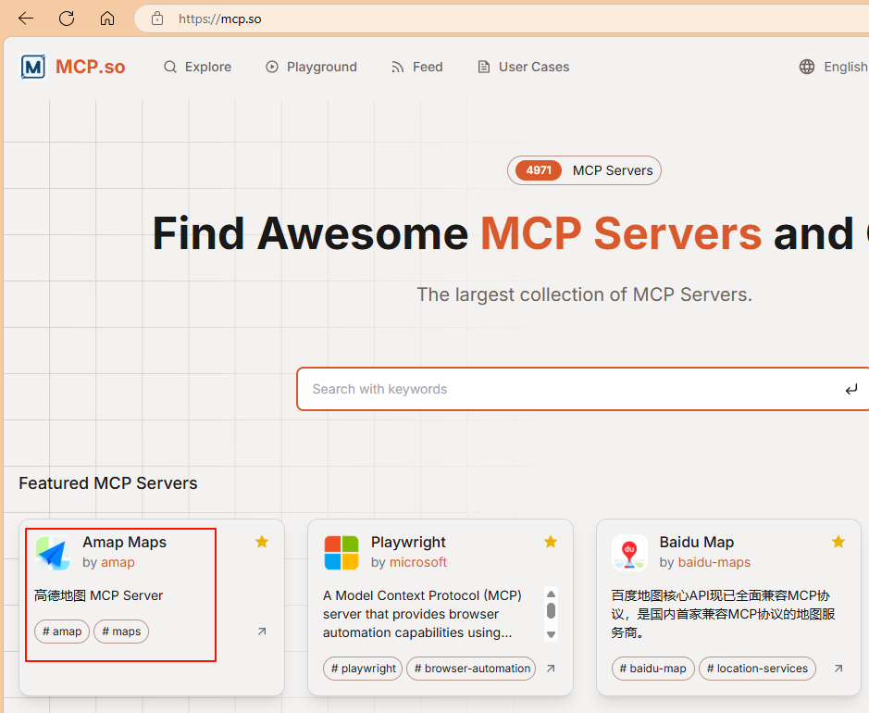The image size is (869, 713).
Task: Click the gold star on Playwright card
Action: tap(551, 542)
